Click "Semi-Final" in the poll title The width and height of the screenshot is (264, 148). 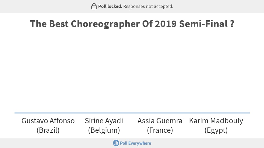tap(203, 24)
